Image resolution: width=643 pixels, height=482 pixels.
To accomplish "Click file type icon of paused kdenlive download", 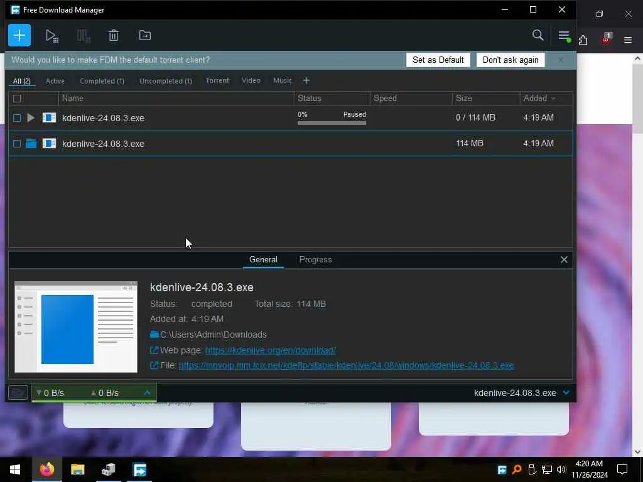I will pyautogui.click(x=49, y=118).
